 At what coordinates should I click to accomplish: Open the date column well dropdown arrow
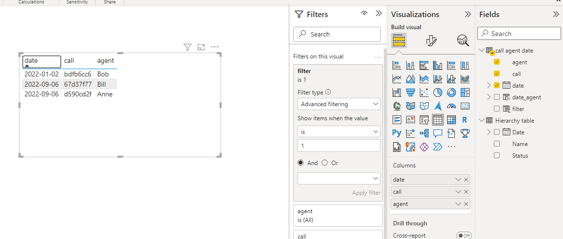[x=458, y=180]
